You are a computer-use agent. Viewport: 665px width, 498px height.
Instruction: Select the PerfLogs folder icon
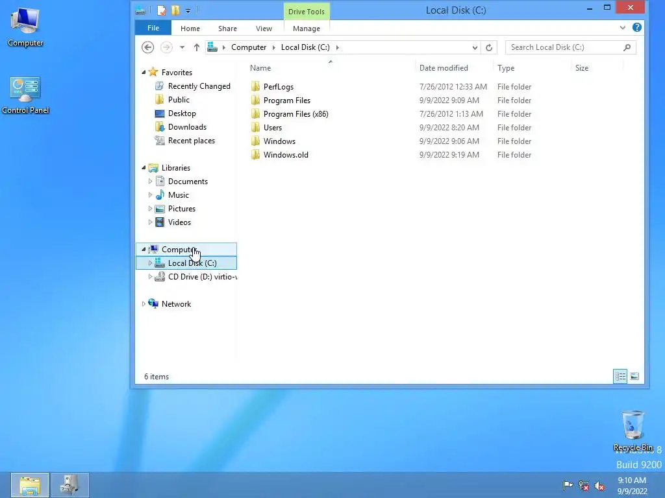255,86
